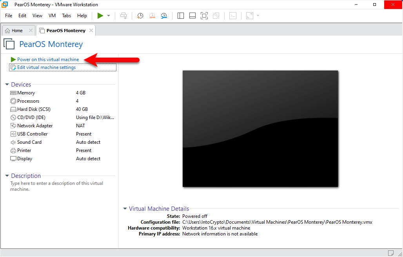Click the 40 GB hard disk value
403x257 pixels.
point(82,109)
